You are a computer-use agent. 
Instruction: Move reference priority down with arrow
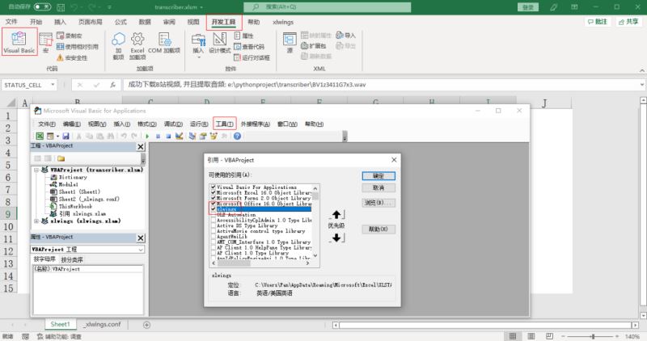click(x=336, y=238)
